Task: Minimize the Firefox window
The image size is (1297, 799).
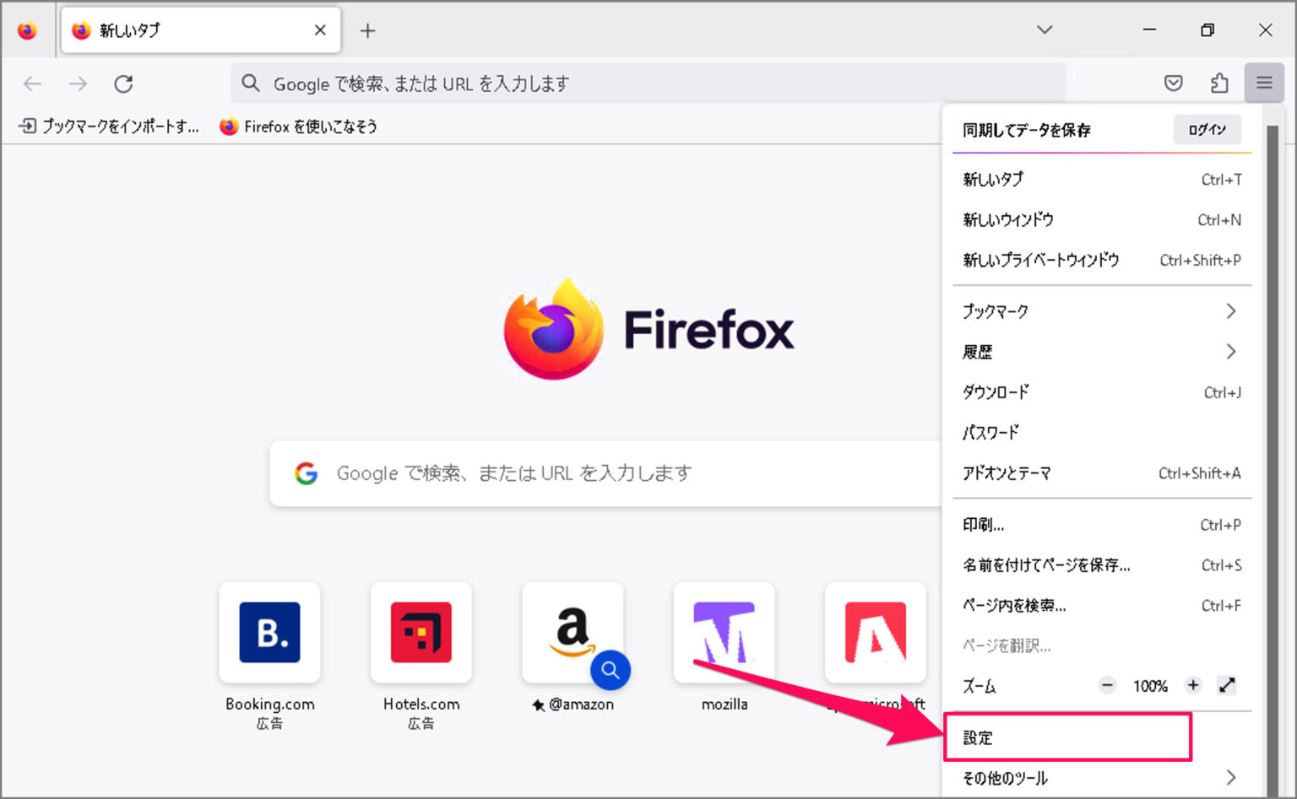Action: [1149, 30]
